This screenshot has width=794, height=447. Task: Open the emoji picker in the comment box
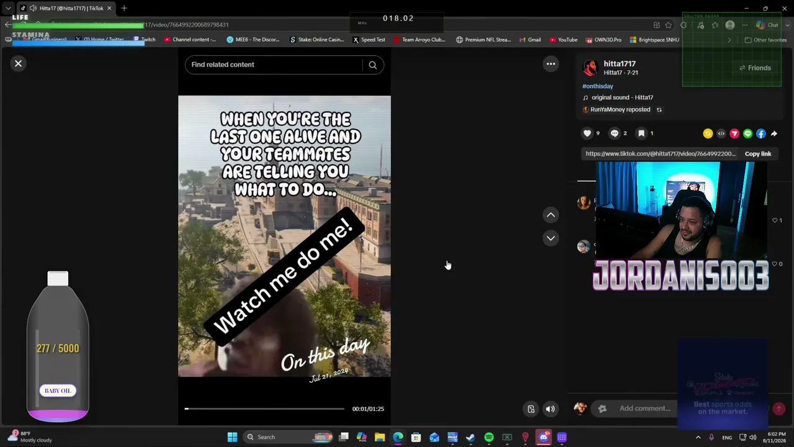coord(602,409)
